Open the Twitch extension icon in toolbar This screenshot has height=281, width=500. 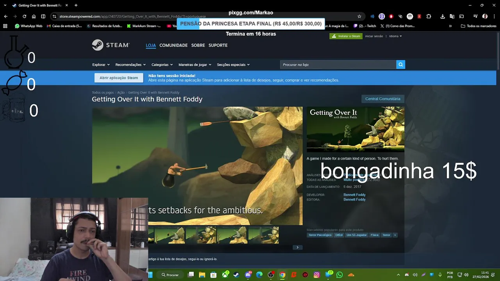pyautogui.click(x=382, y=16)
